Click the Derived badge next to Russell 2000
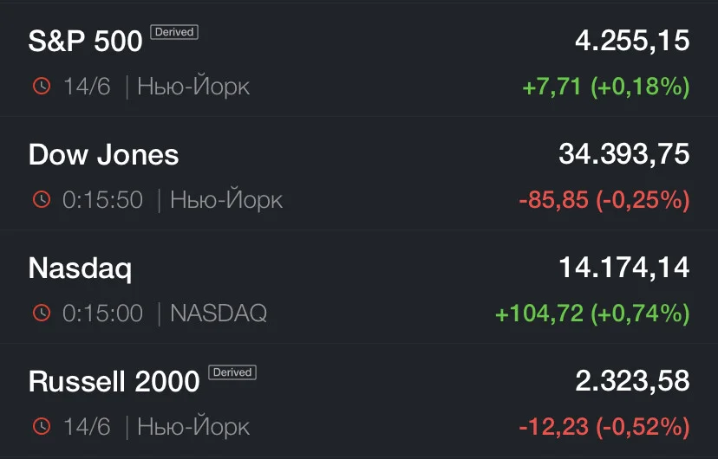The width and height of the screenshot is (718, 459). click(x=232, y=372)
